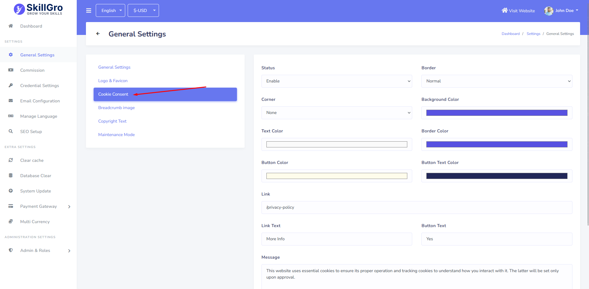The width and height of the screenshot is (589, 289).
Task: Select the Cookie Consent tab
Action: tap(165, 94)
